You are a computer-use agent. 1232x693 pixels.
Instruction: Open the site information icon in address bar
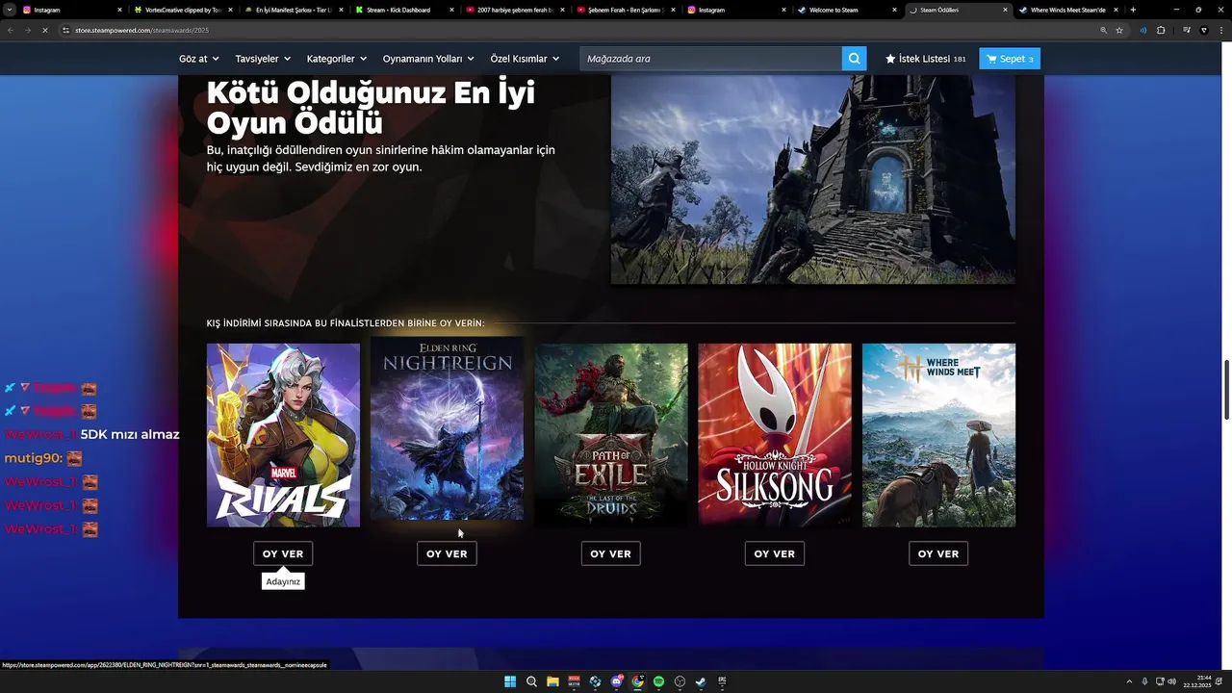(x=66, y=30)
